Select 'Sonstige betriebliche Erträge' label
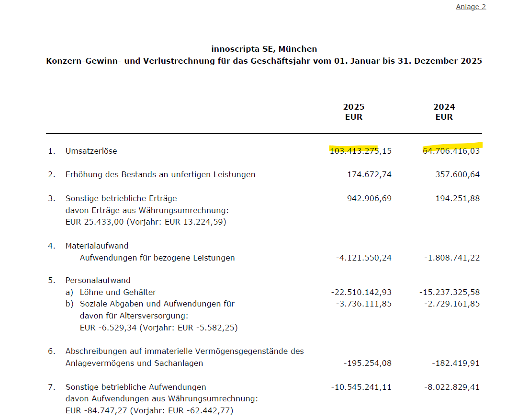Viewport: 517px width, 420px height. click(121, 199)
